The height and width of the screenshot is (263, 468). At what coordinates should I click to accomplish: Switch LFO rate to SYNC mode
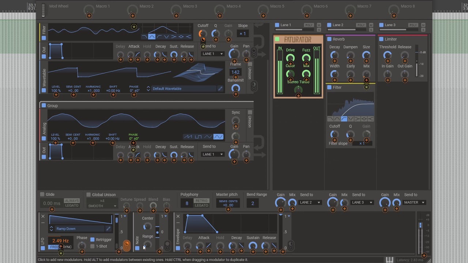click(x=67, y=247)
